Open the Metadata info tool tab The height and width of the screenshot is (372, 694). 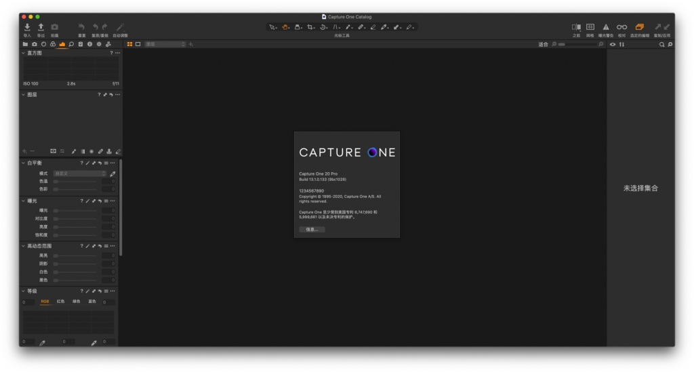(x=90, y=44)
